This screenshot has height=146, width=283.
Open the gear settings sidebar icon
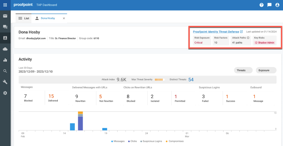pos(5,93)
